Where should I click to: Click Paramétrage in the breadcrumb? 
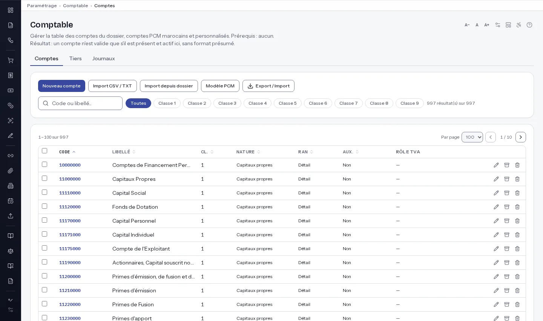(x=42, y=6)
